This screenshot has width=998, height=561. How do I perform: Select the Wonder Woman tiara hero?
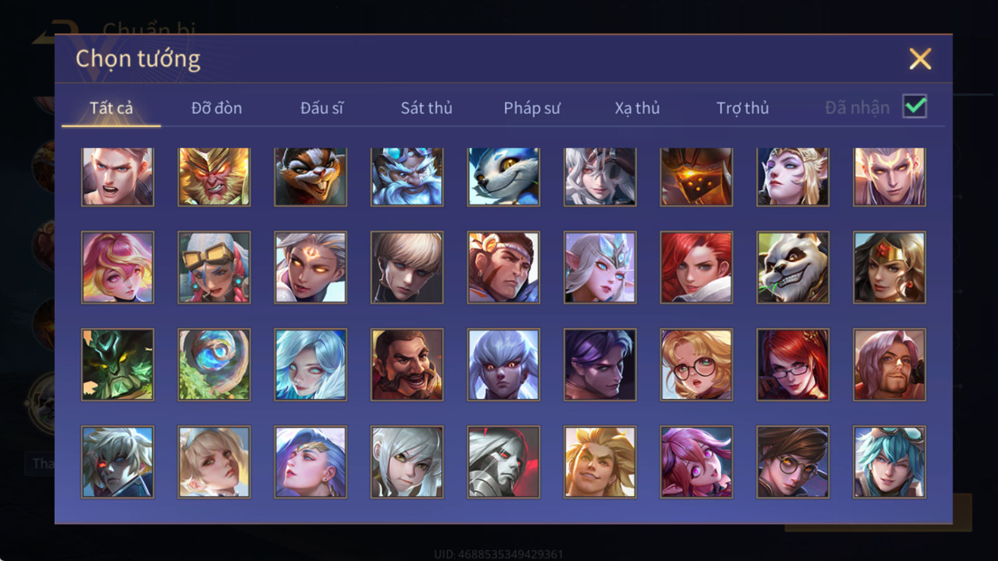[x=889, y=267]
